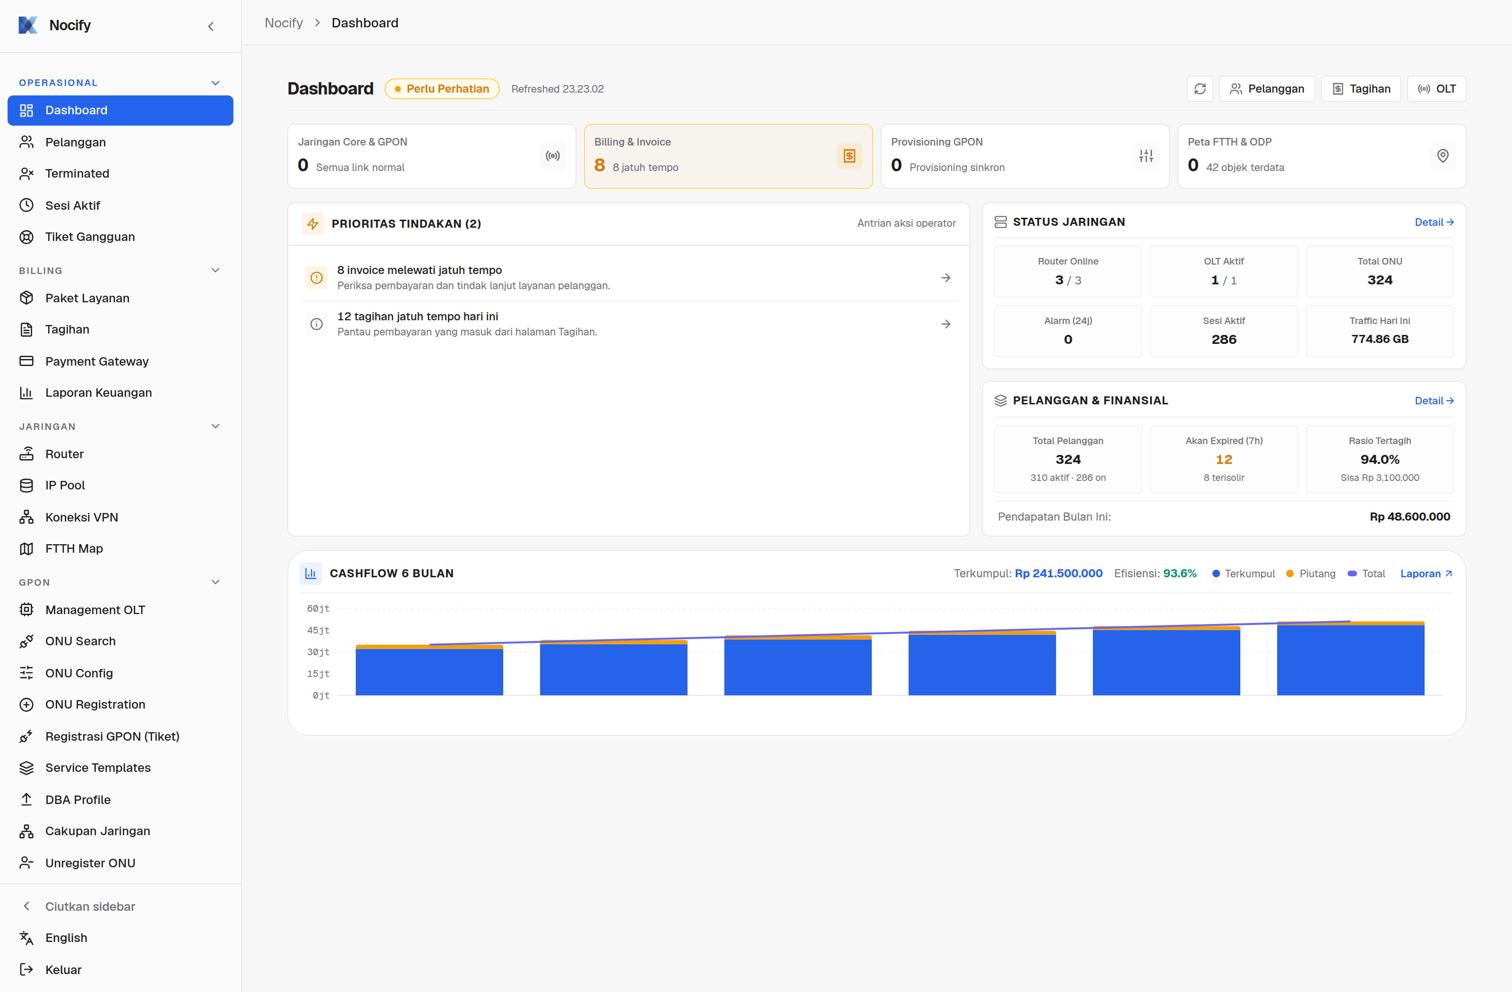
Task: Collapse sidebar using top chevron arrow
Action: [211, 26]
